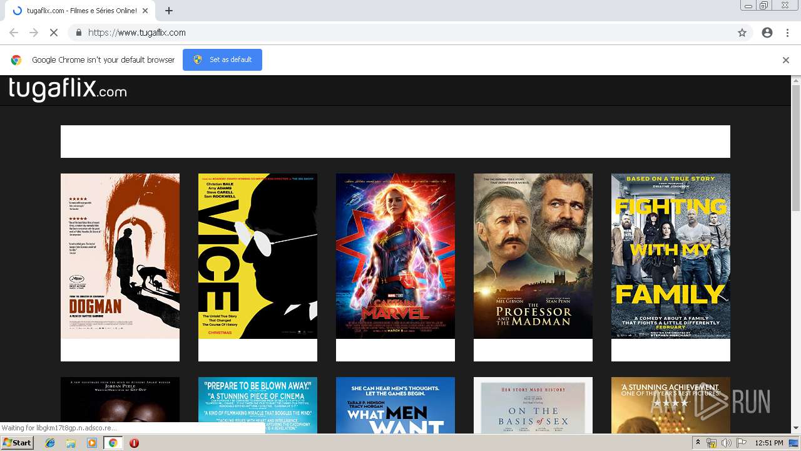This screenshot has height=451, width=801.
Task: Bookmark this page with the star
Action: (x=742, y=33)
